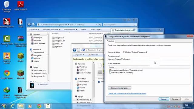Select shell32.dll in file list
Viewport: 194px width, 109px height.
(x=57, y=44)
